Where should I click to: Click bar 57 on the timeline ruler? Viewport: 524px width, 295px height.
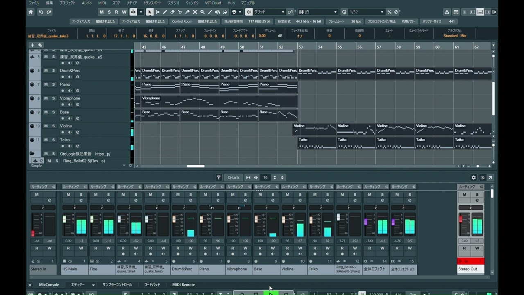tap(379, 47)
